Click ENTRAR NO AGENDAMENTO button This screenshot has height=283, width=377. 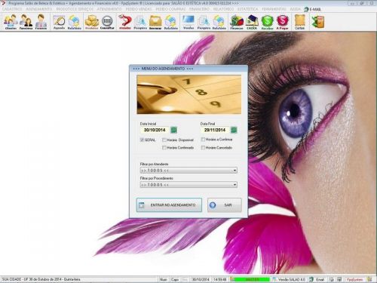(169, 205)
